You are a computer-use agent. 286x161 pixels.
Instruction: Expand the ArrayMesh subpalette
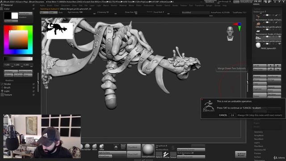pos(259,136)
